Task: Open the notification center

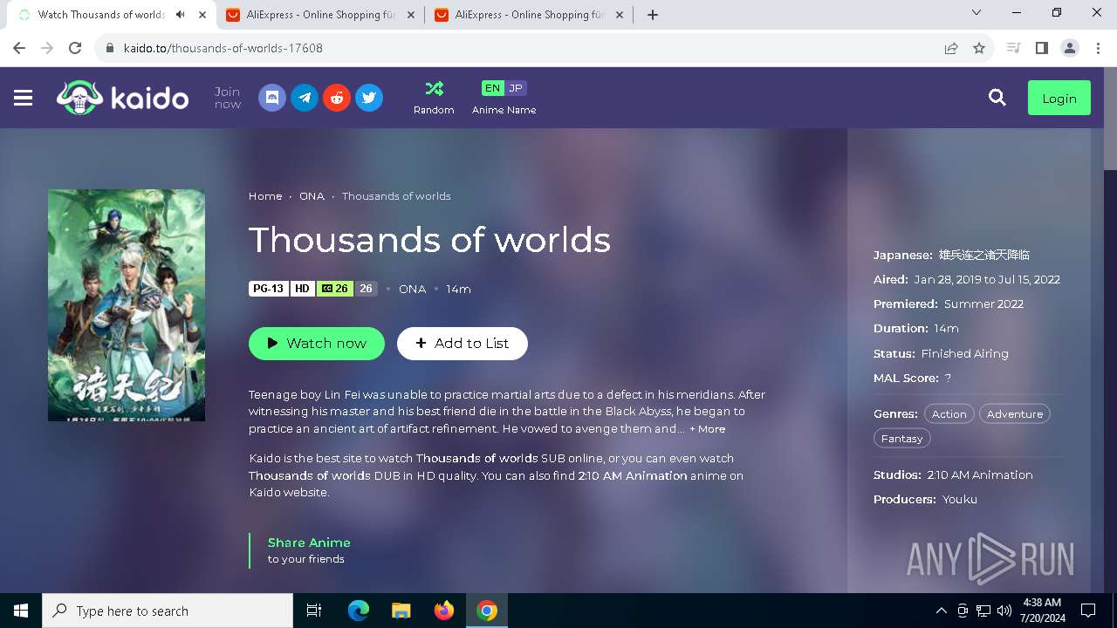Action: tap(1088, 611)
